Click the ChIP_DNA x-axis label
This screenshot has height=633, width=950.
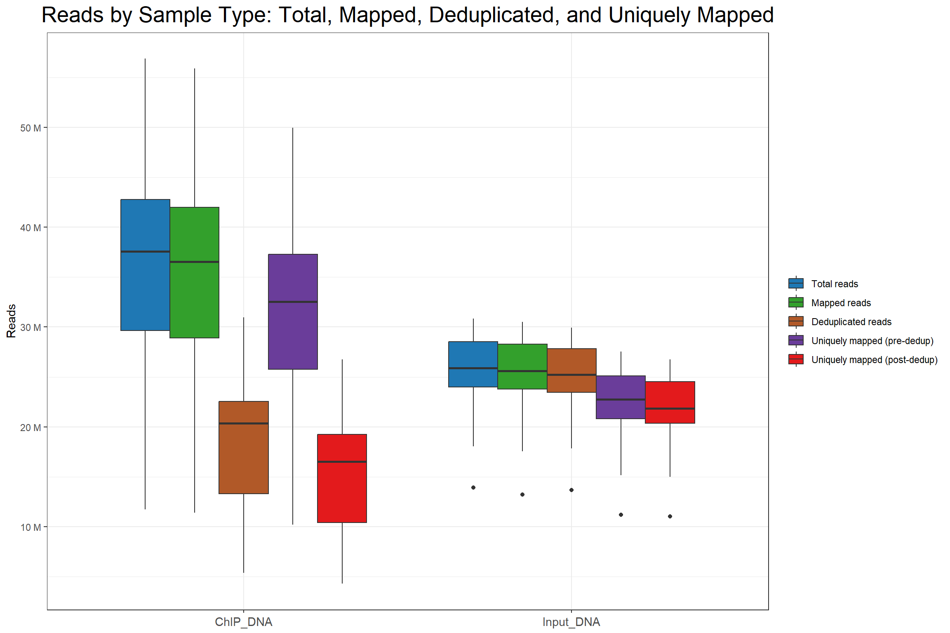244,622
